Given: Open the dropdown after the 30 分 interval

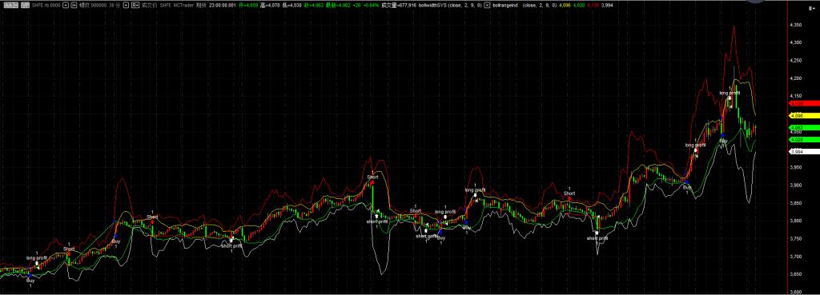Looking at the screenshot, I should [126, 6].
